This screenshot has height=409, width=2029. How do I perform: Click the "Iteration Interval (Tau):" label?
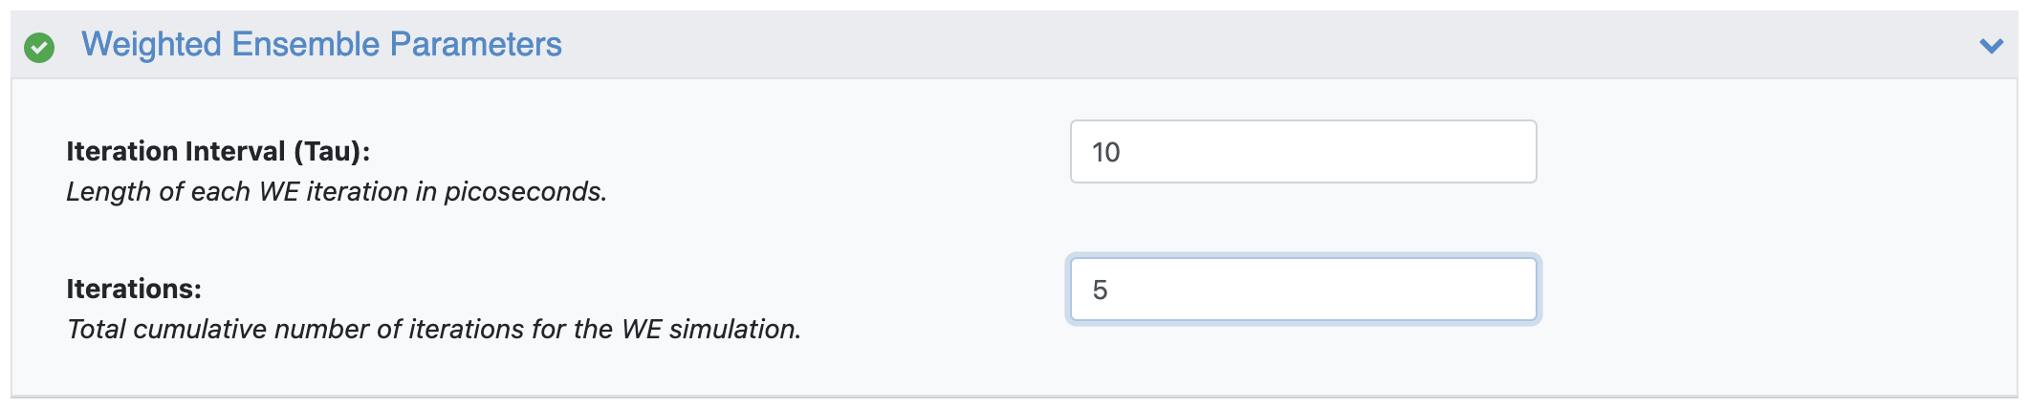218,151
